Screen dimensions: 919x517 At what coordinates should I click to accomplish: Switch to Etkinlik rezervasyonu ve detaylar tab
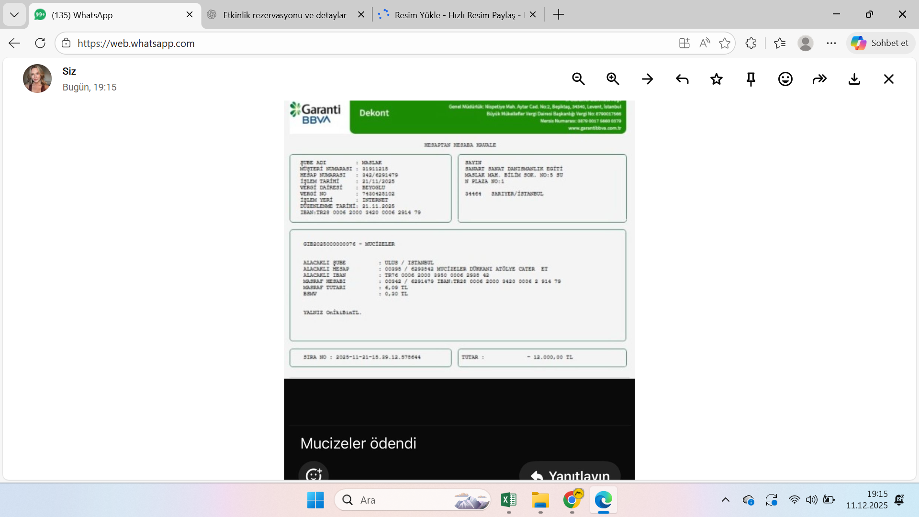(285, 15)
